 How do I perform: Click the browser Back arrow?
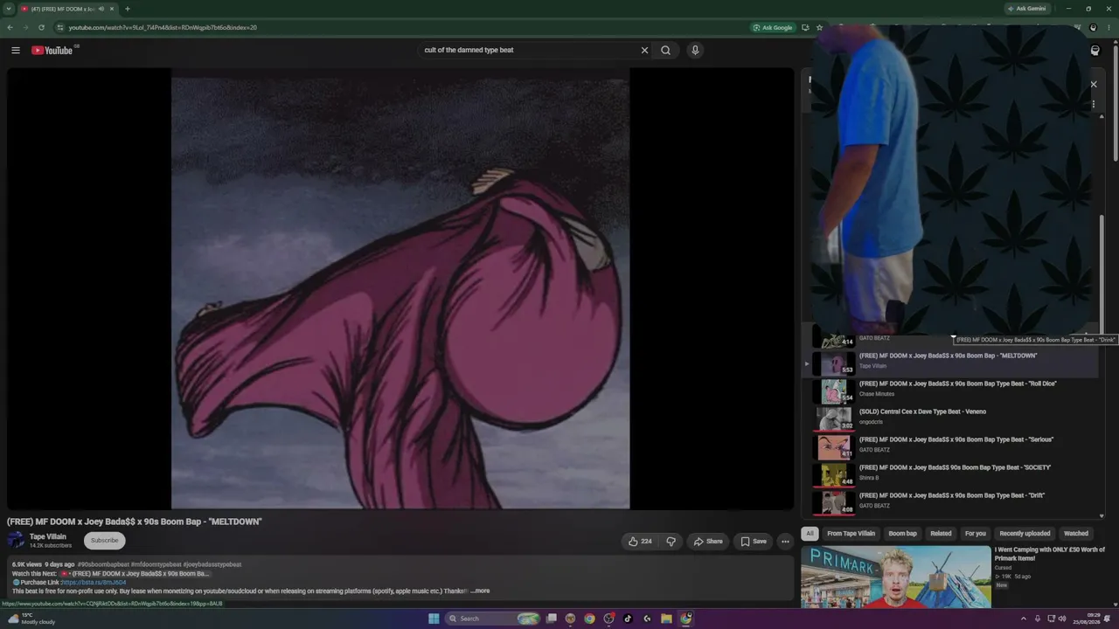point(10,27)
